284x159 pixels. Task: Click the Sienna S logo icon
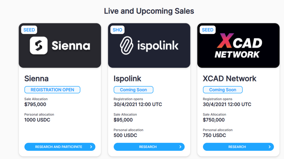click(x=39, y=46)
